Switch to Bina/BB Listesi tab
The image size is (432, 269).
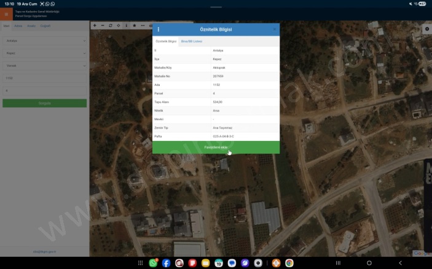pos(191,41)
